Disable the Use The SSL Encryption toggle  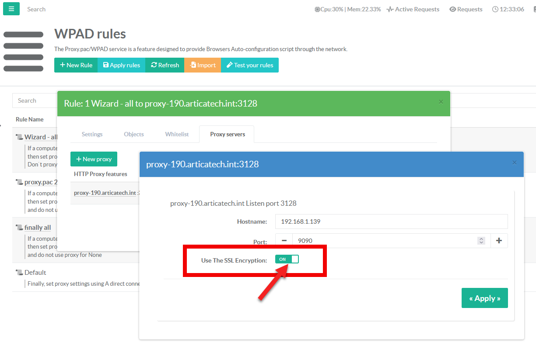287,259
